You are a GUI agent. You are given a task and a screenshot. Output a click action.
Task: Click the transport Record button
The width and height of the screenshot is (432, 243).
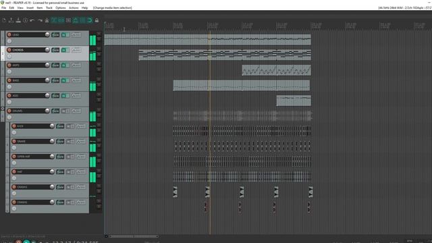point(18,242)
